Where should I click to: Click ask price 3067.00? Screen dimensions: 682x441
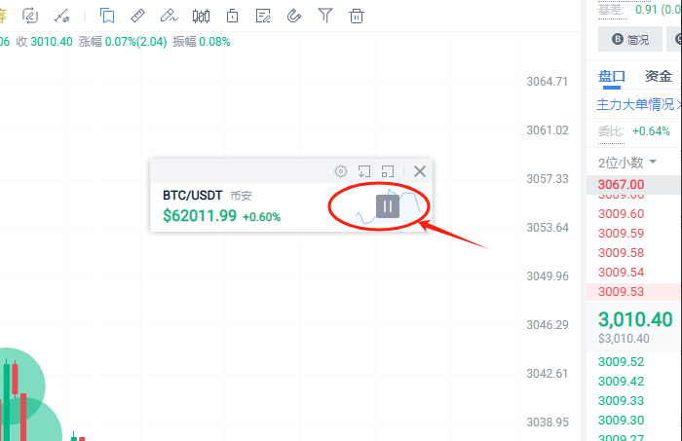[622, 185]
